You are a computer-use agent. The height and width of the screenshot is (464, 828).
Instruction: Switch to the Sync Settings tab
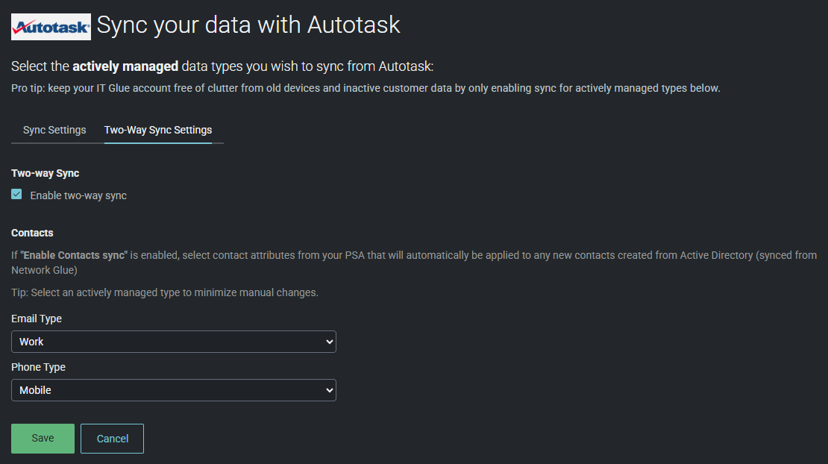coord(54,130)
